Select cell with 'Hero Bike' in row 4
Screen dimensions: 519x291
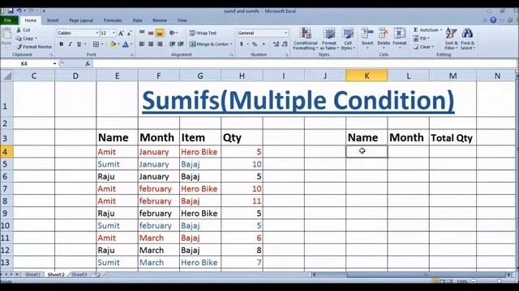click(200, 152)
